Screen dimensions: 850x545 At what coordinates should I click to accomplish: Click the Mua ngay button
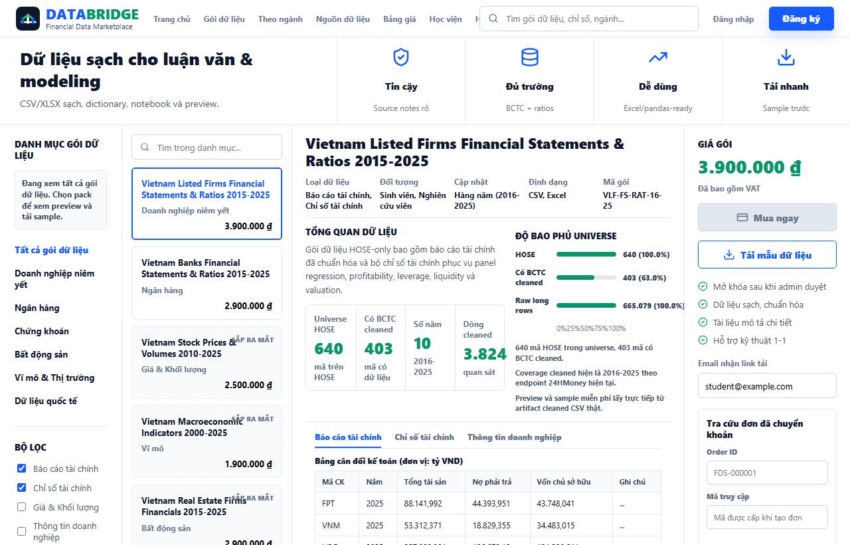click(767, 218)
